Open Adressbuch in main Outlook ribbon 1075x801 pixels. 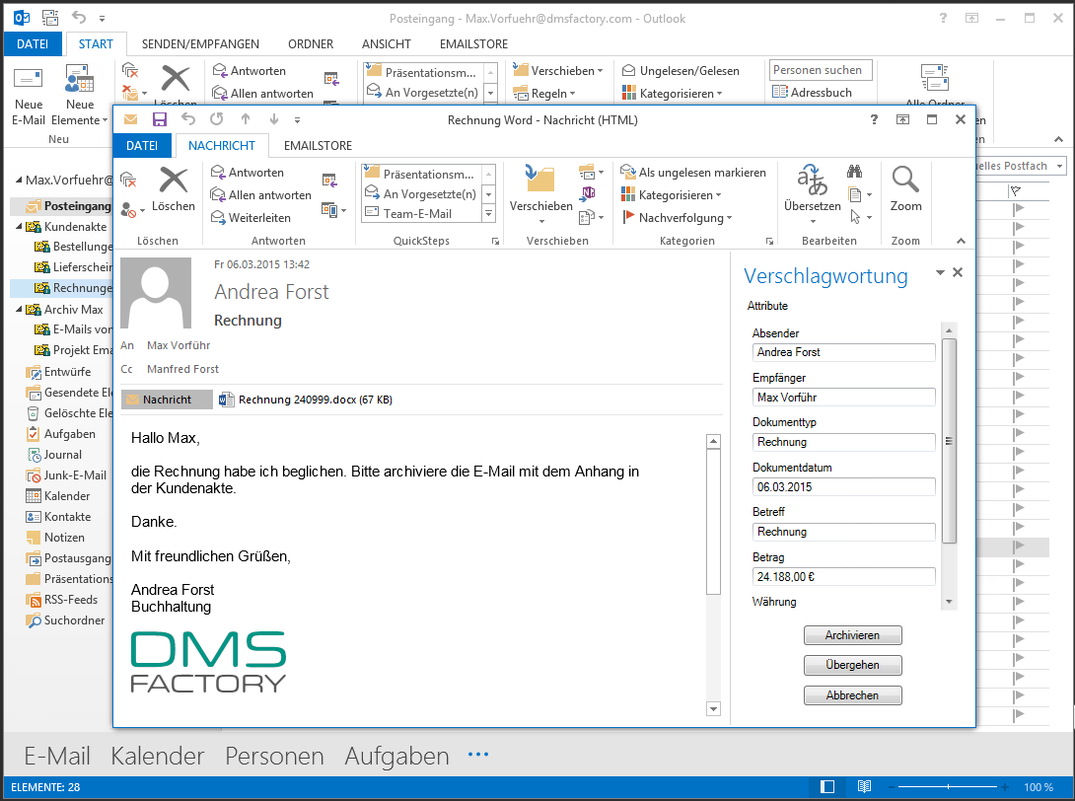[812, 92]
